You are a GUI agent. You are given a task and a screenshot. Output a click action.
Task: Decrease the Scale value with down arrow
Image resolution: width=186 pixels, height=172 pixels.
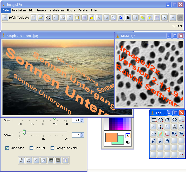(x=82, y=136)
